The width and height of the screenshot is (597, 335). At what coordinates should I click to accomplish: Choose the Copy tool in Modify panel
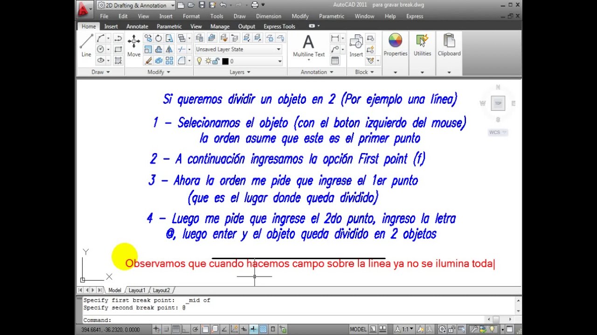coord(148,38)
